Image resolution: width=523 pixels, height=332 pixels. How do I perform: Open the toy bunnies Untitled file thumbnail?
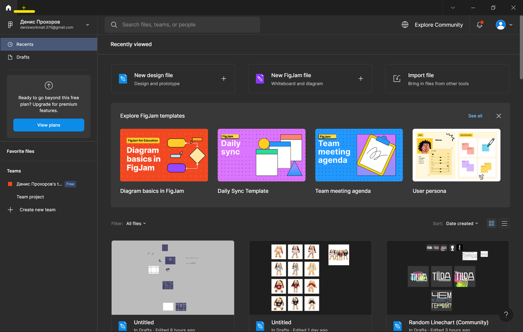pos(310,278)
